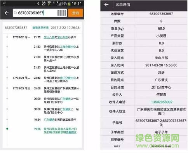Tap the USB status bar icon
Image resolution: width=188 pixels, height=153 pixels.
coord(4,4)
